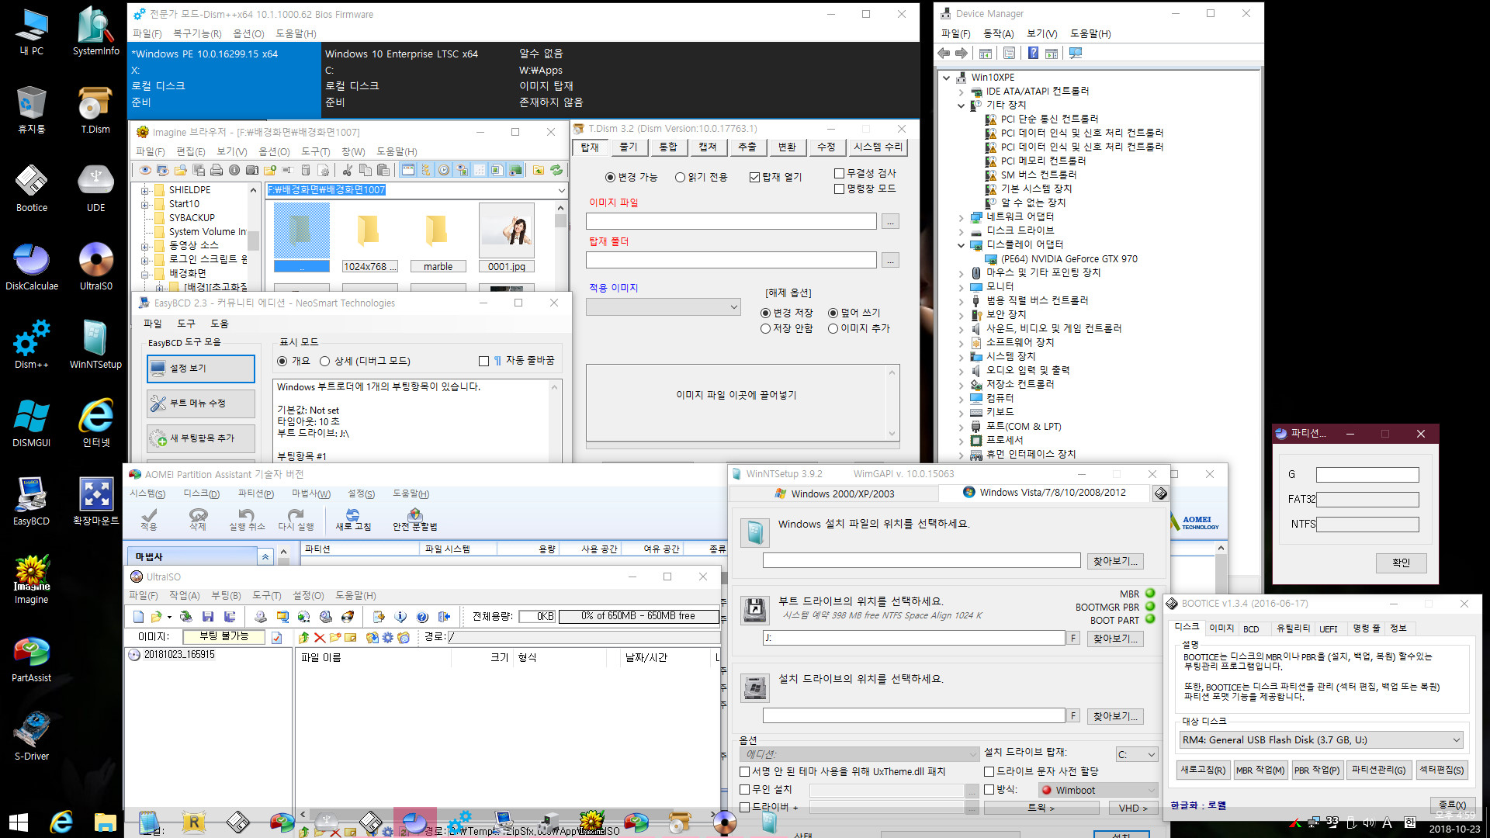Screen dimensions: 1490x838
Task: Click the red X delete icon in UltraISO
Action: (x=319, y=637)
